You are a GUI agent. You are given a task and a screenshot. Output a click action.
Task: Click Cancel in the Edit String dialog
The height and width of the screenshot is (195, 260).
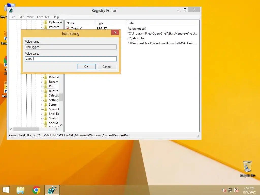pos(107,67)
